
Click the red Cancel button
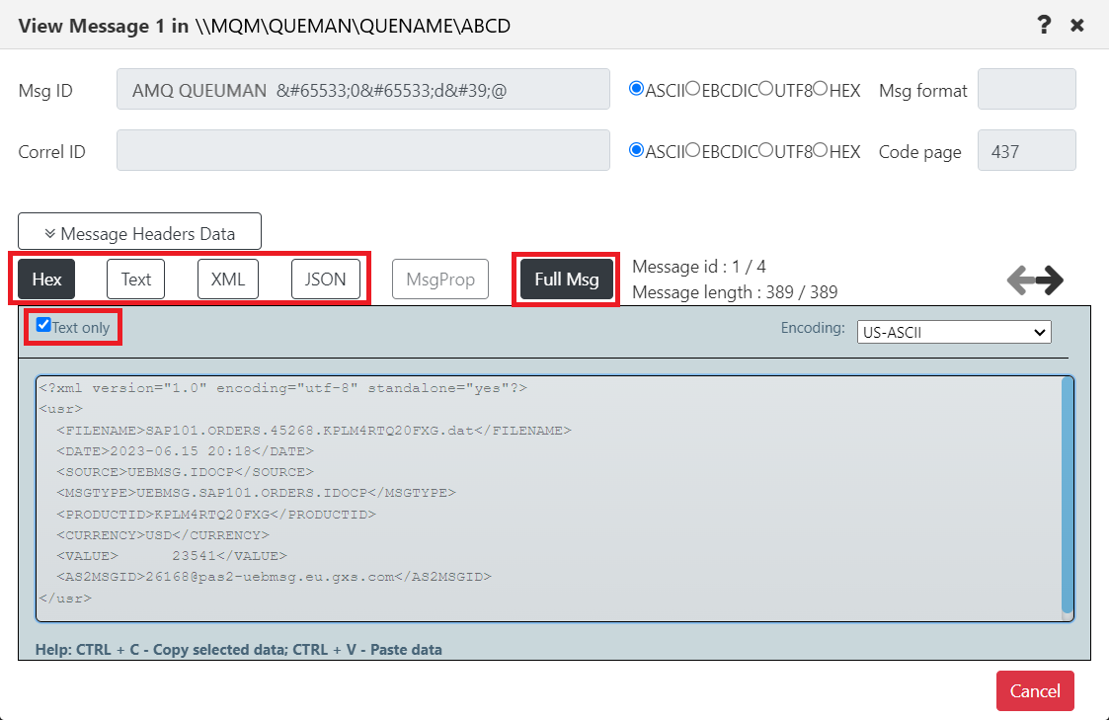click(1035, 691)
